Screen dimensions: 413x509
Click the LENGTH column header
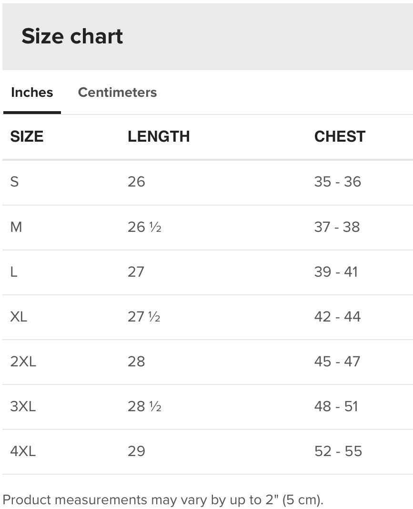click(159, 136)
